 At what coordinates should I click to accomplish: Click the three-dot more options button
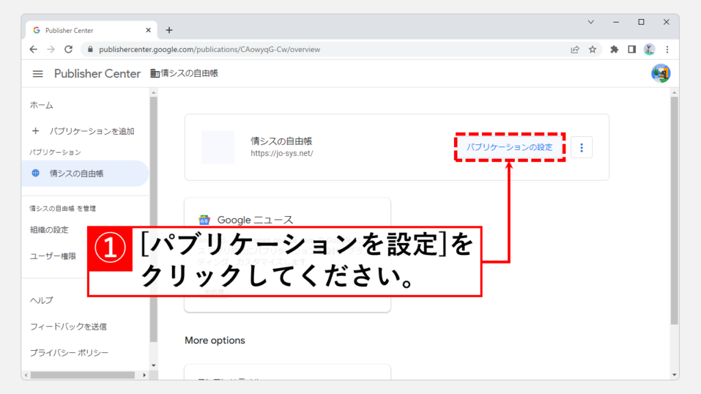(581, 147)
